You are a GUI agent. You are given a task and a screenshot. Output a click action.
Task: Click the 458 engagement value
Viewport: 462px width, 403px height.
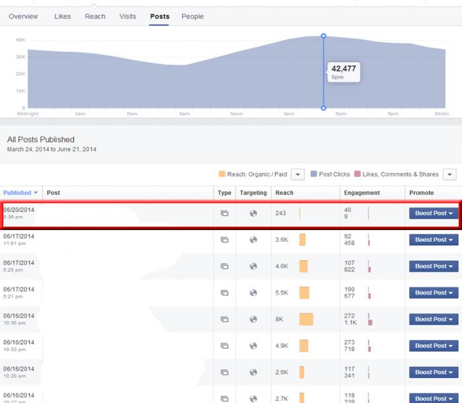click(x=349, y=243)
